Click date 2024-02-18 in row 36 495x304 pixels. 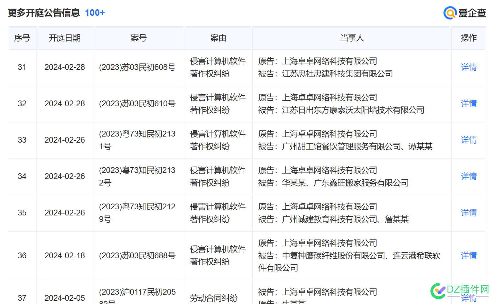coord(65,256)
